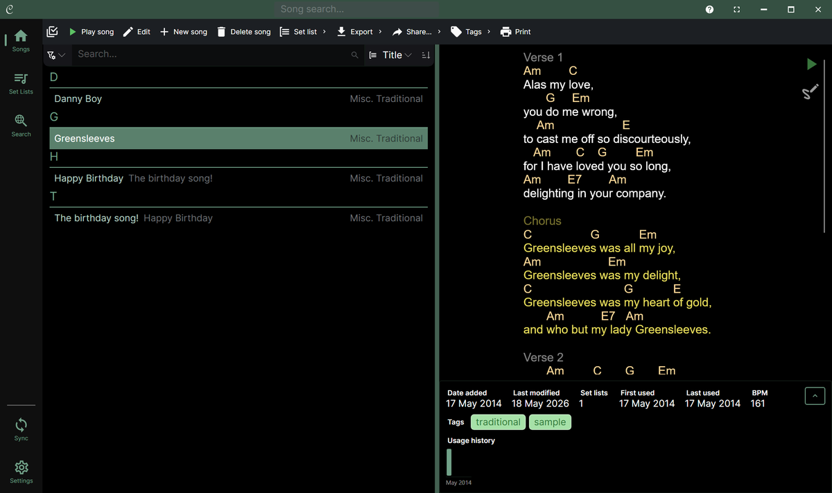
Task: Start song playback with the green triangle at right
Action: click(x=811, y=64)
